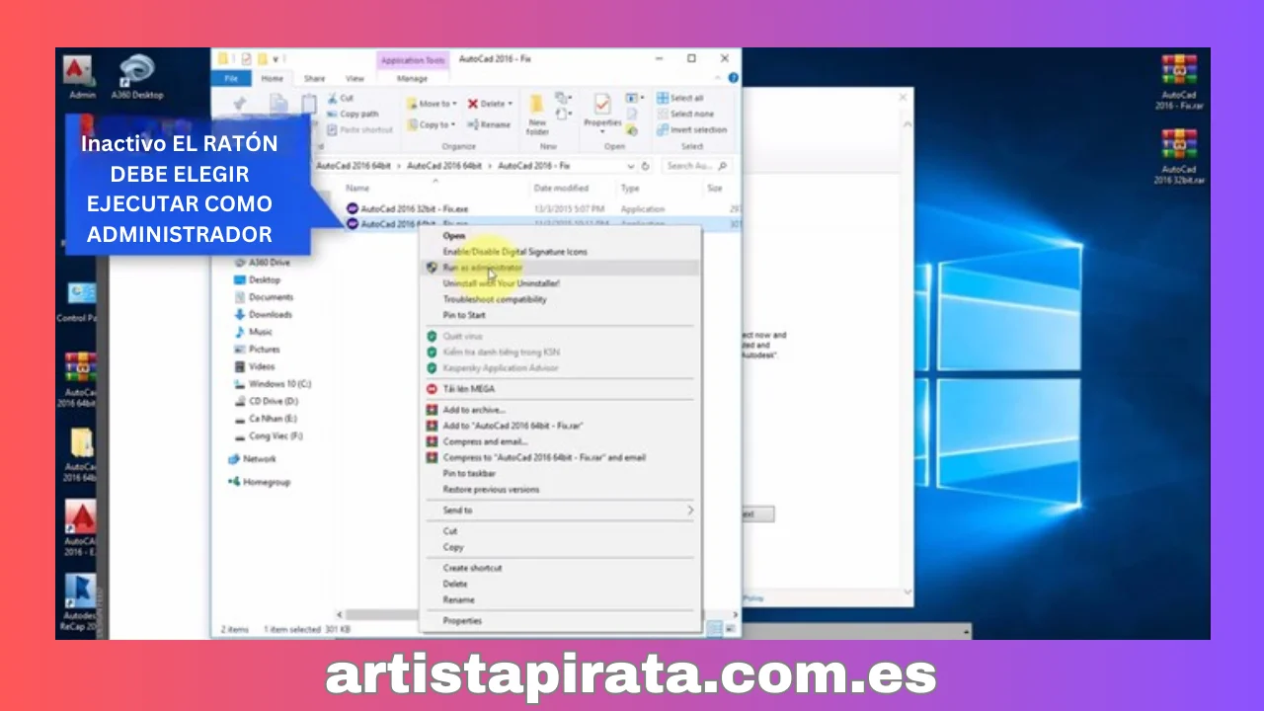Open the Easy access dropdown icon

(564, 115)
